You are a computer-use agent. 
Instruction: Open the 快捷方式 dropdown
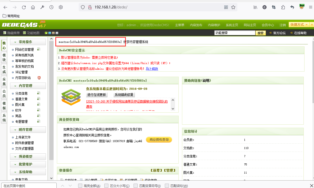(x=299, y=25)
